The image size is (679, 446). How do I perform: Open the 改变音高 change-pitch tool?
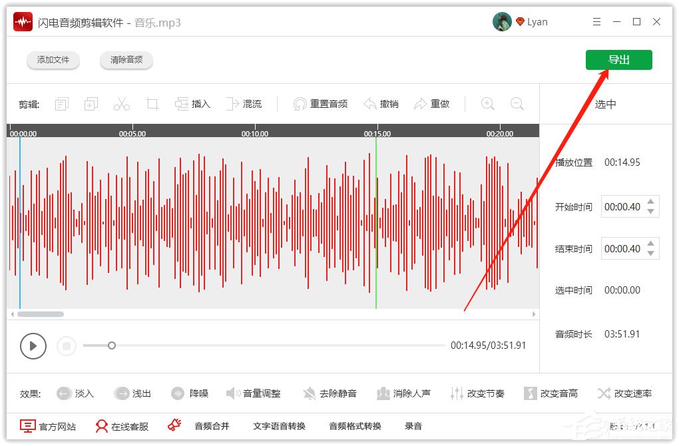551,393
